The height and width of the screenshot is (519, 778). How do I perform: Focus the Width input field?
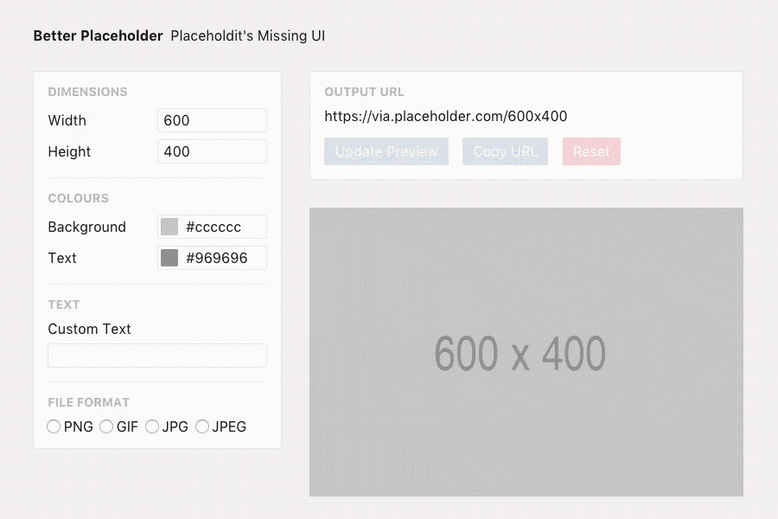(212, 120)
